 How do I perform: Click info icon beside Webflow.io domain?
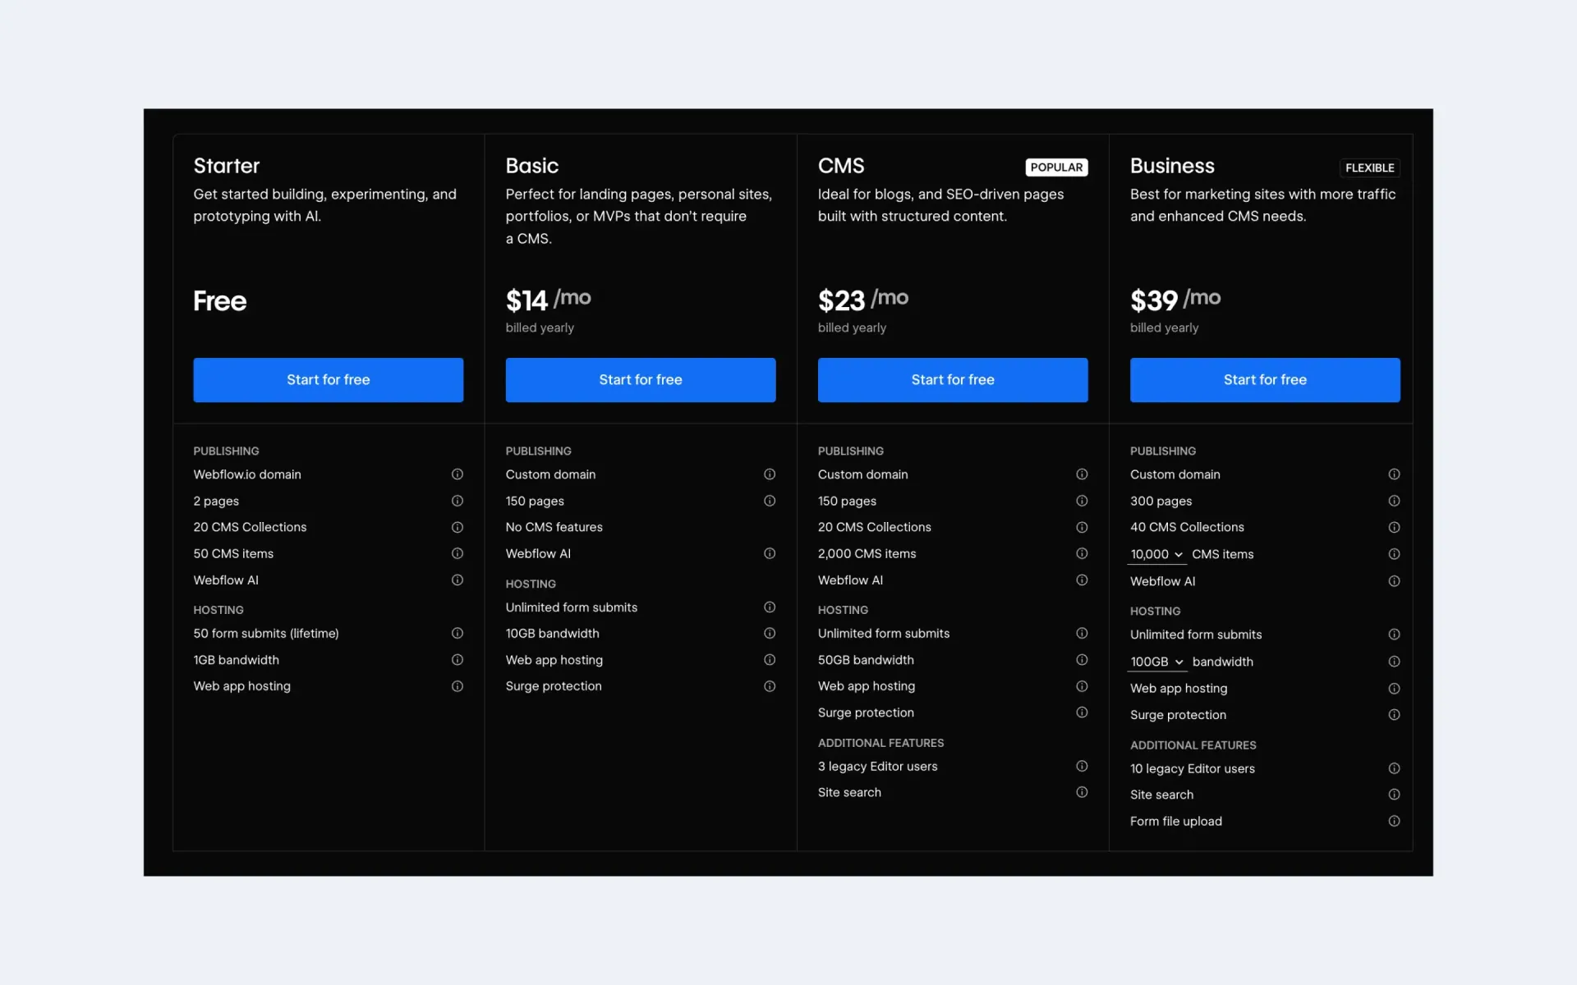point(457,474)
